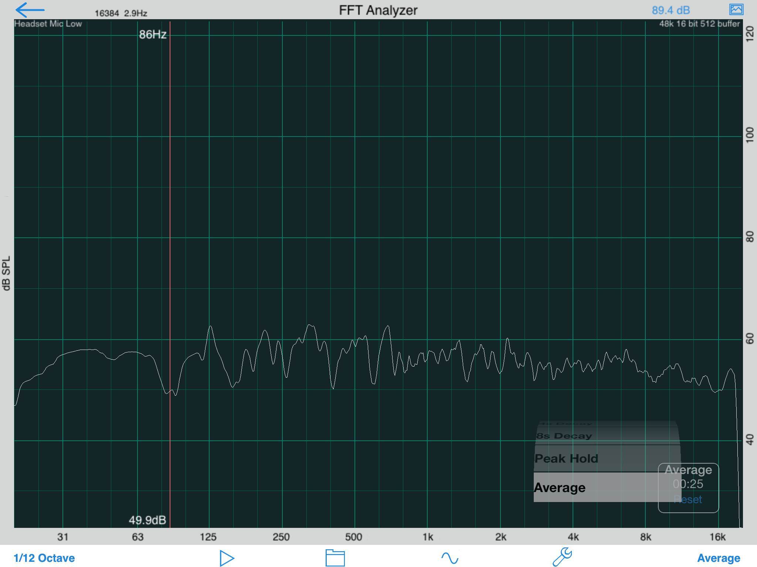Tap the 49.9dB cursor readout

pyautogui.click(x=147, y=520)
